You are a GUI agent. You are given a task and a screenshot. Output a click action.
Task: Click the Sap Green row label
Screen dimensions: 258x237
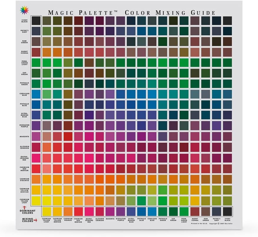click(x=25, y=73)
